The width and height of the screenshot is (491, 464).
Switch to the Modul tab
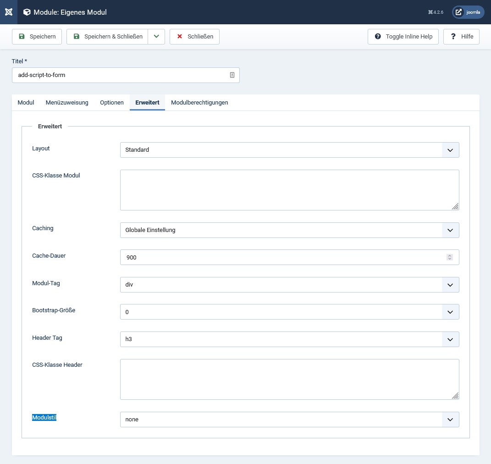point(26,103)
